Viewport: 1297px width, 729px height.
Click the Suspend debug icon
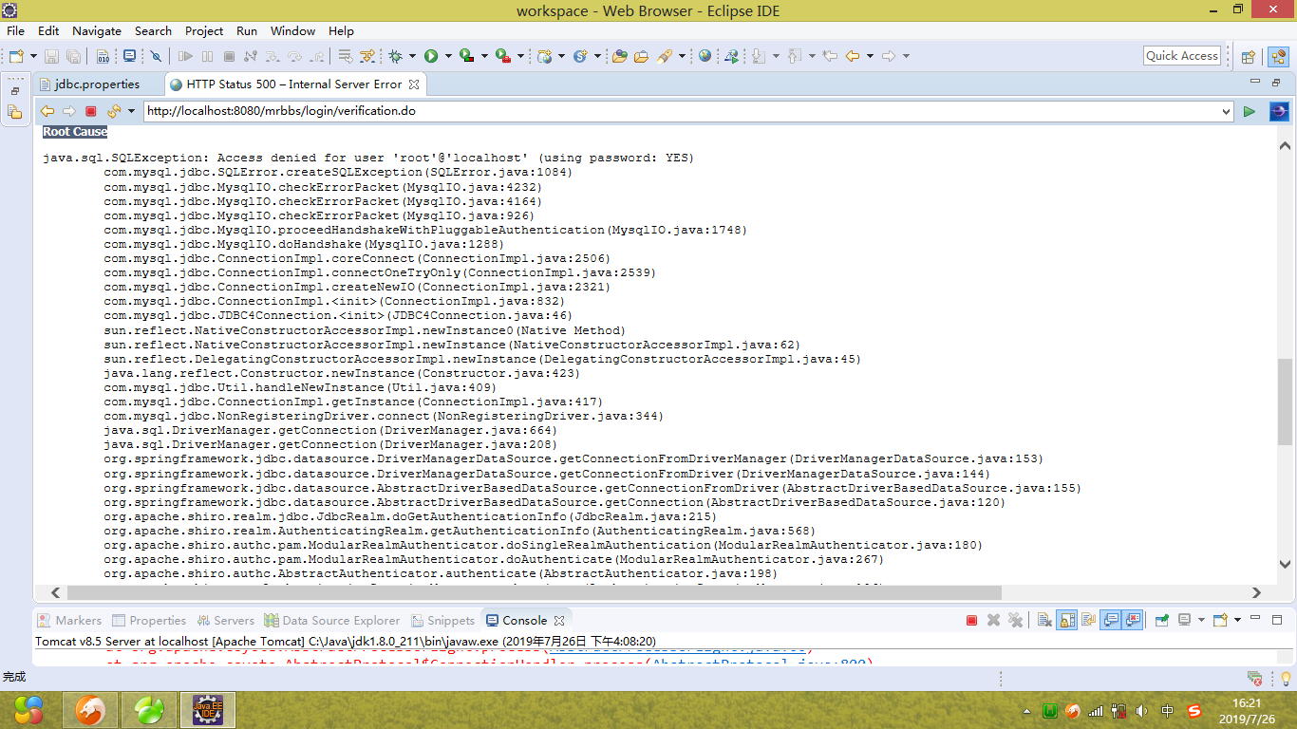(x=207, y=56)
